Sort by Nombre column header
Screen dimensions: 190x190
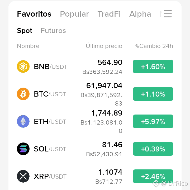(x=28, y=46)
